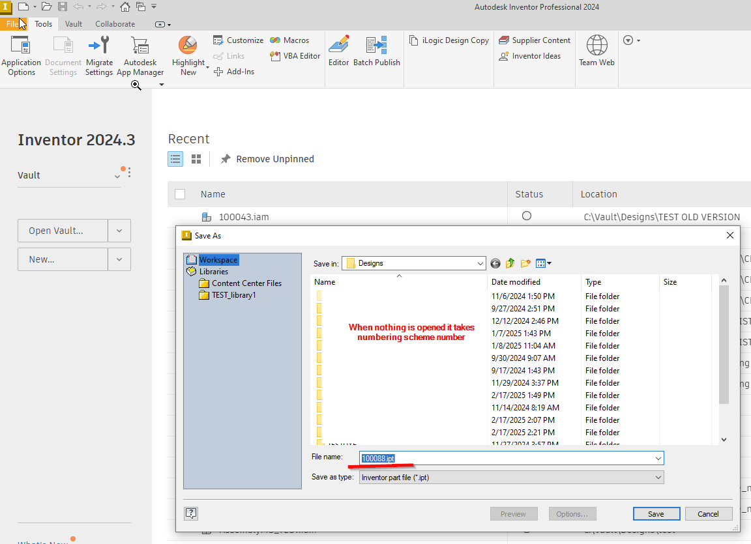The height and width of the screenshot is (544, 751).
Task: Launch Team Web
Action: (596, 52)
